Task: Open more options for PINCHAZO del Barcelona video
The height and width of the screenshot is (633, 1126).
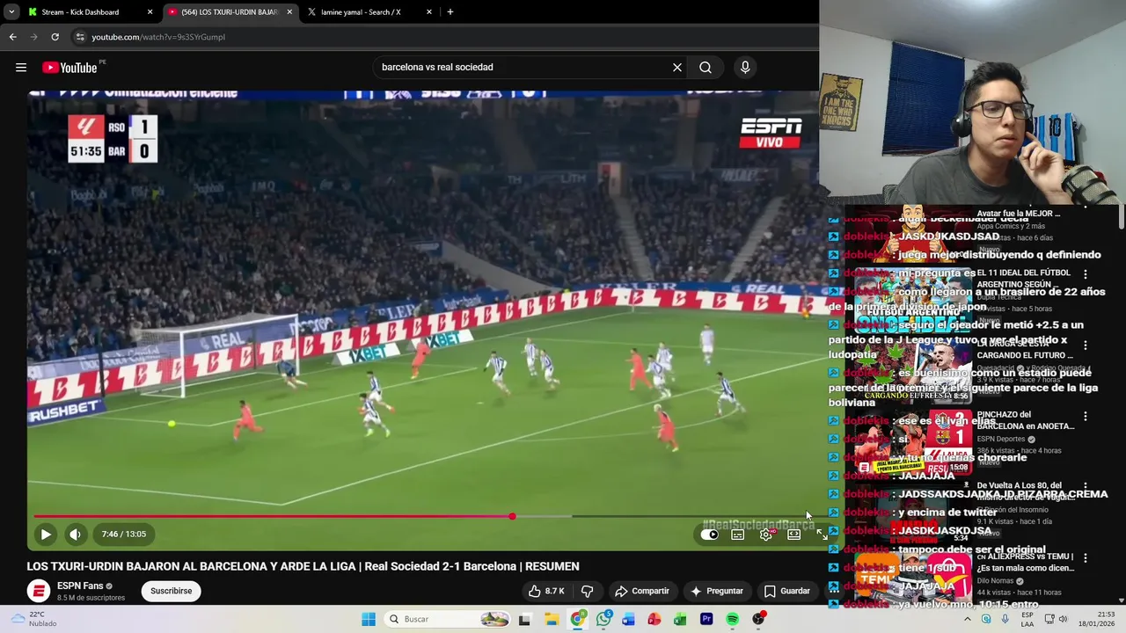Action: [1086, 416]
